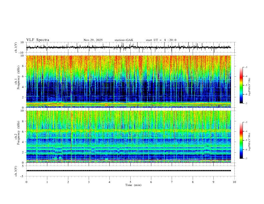The image size is (264, 204).
Task: Click the ch.1 "Frequency (kHz)" axis label
Action: [18, 78]
